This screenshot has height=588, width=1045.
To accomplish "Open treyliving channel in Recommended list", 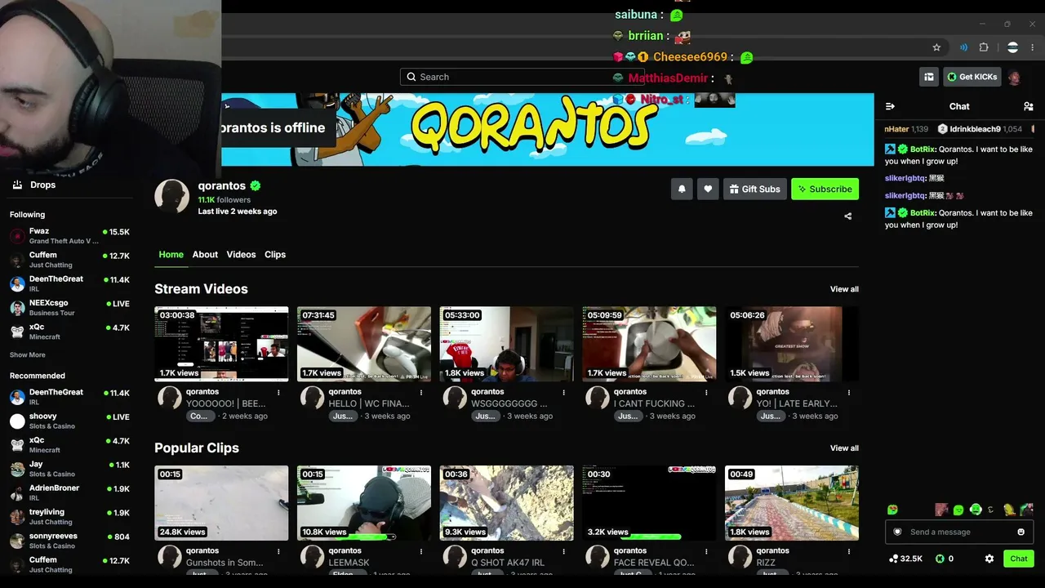I will [69, 517].
